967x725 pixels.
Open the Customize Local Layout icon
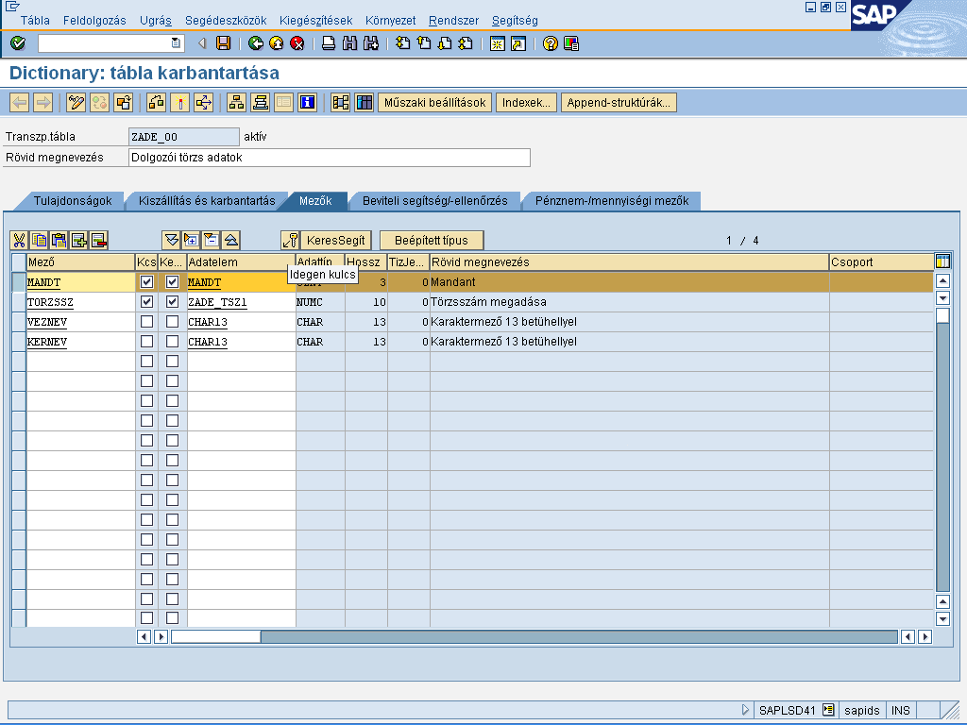coord(571,43)
